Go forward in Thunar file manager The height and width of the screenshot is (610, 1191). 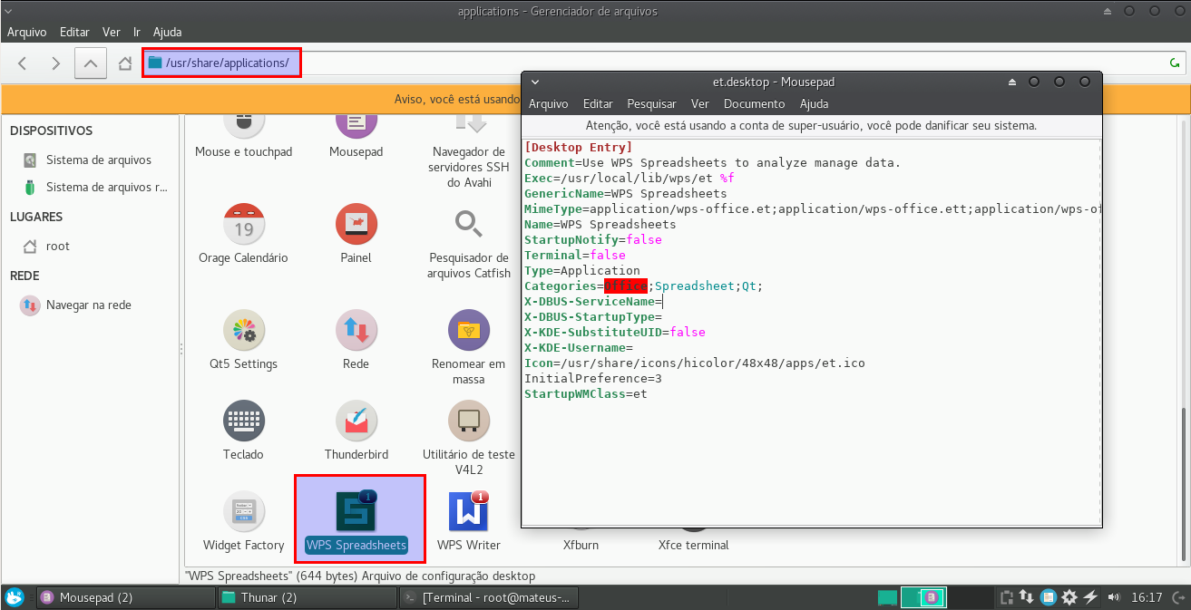tap(55, 63)
